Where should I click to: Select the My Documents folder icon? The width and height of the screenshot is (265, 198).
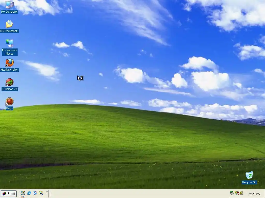(9, 24)
